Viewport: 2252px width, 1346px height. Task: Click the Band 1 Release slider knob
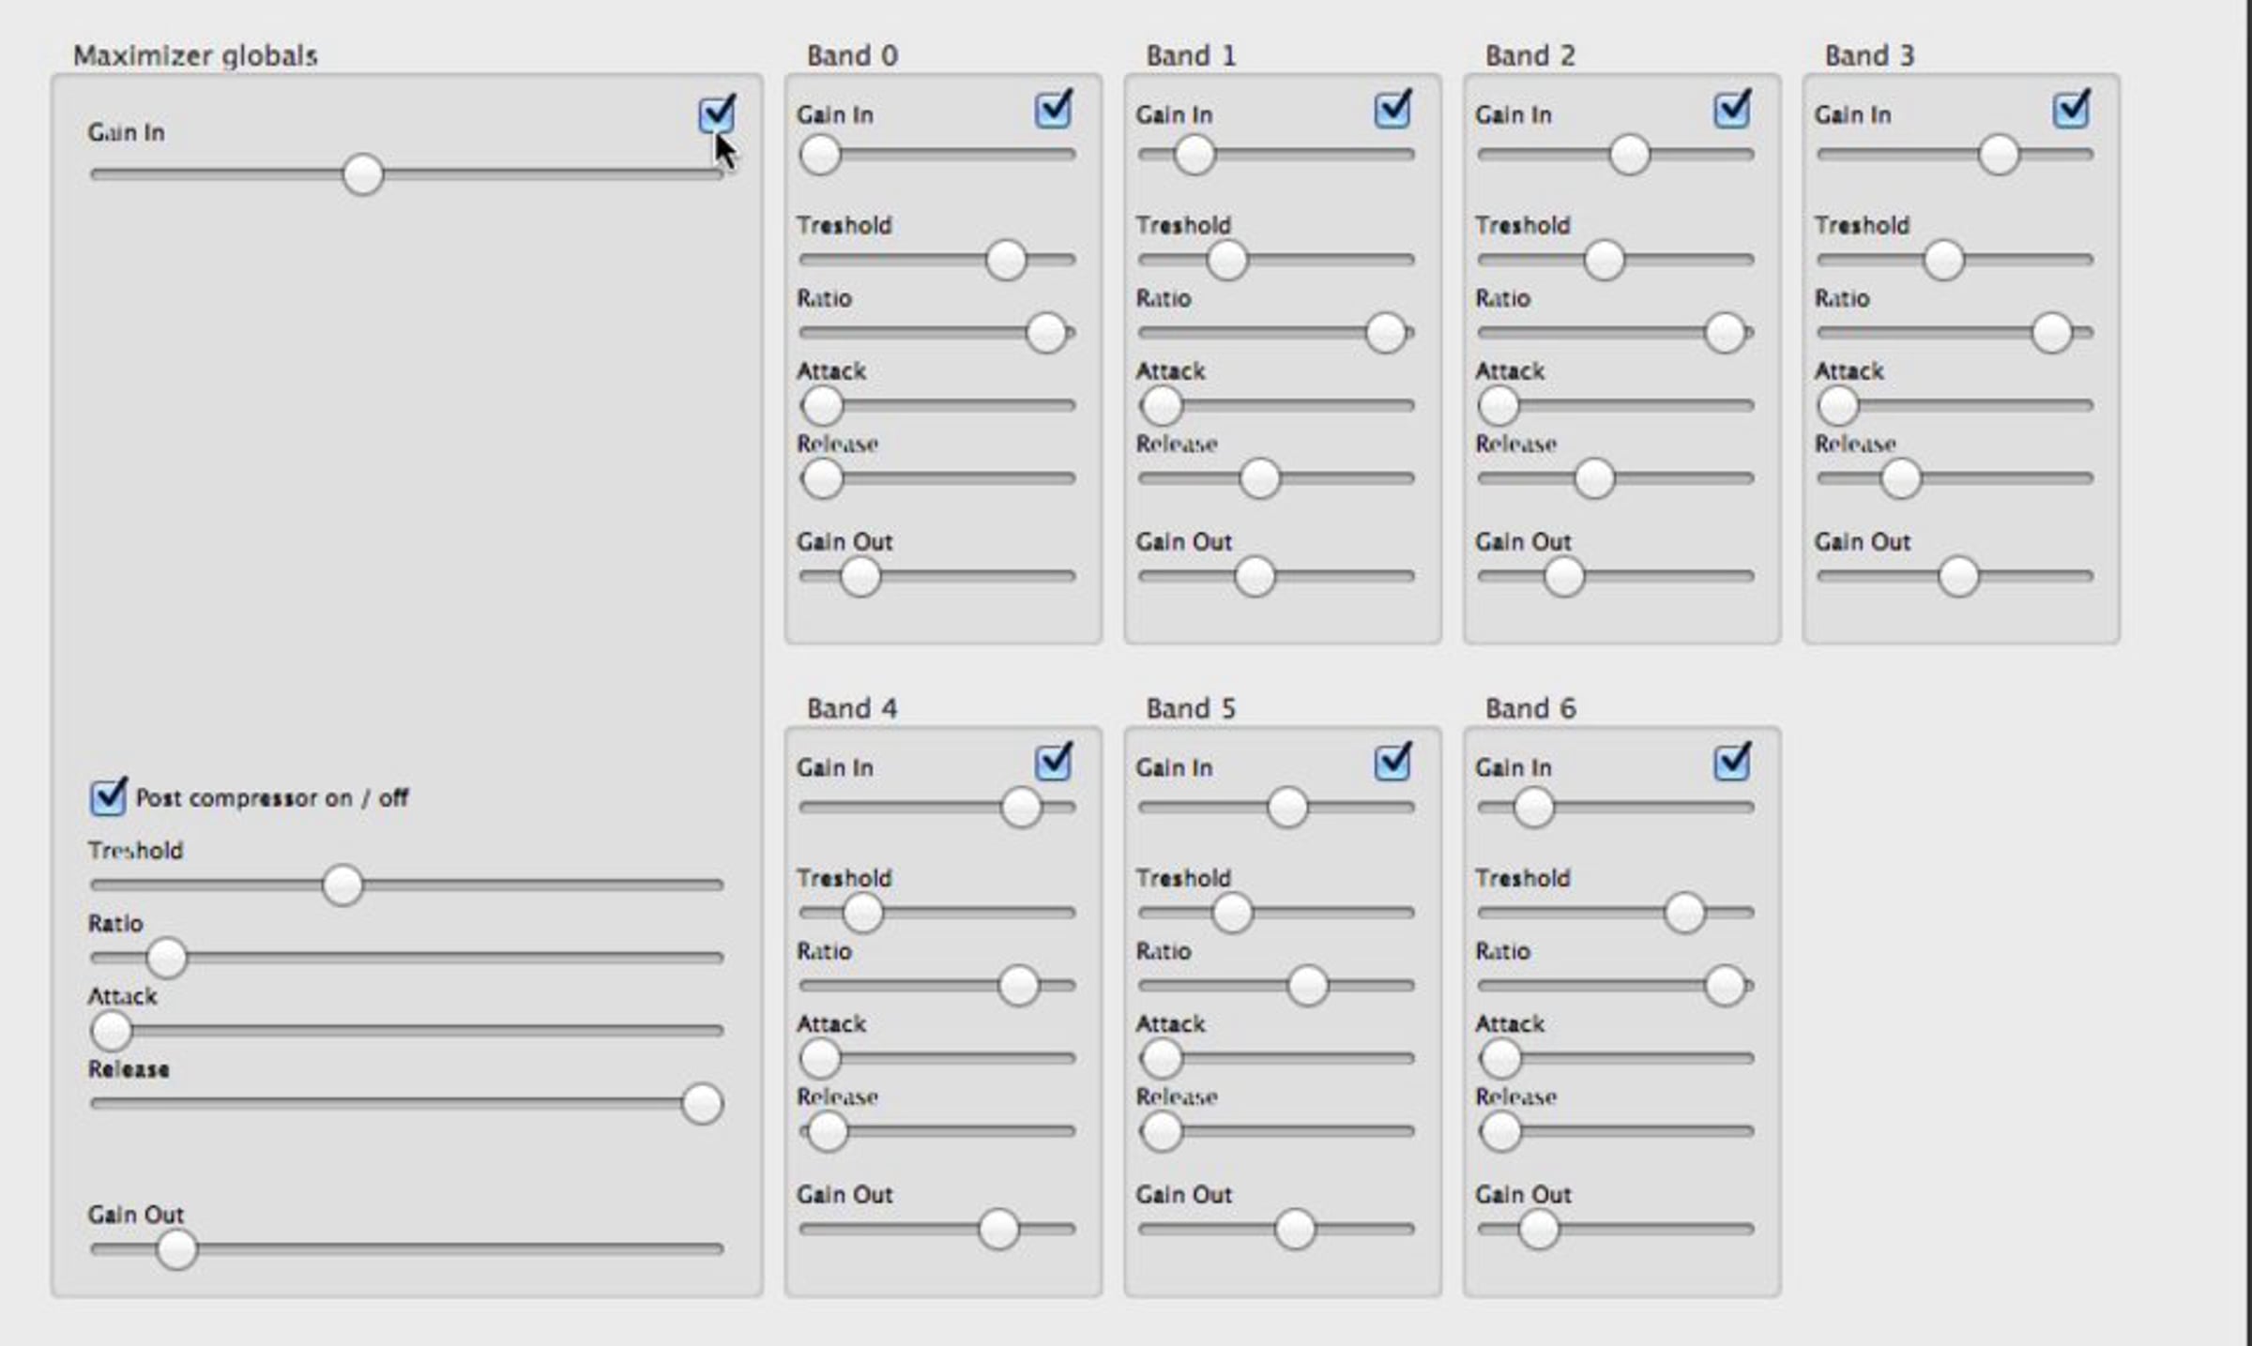point(1259,478)
